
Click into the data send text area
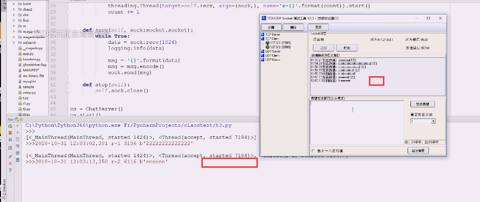(x=357, y=122)
